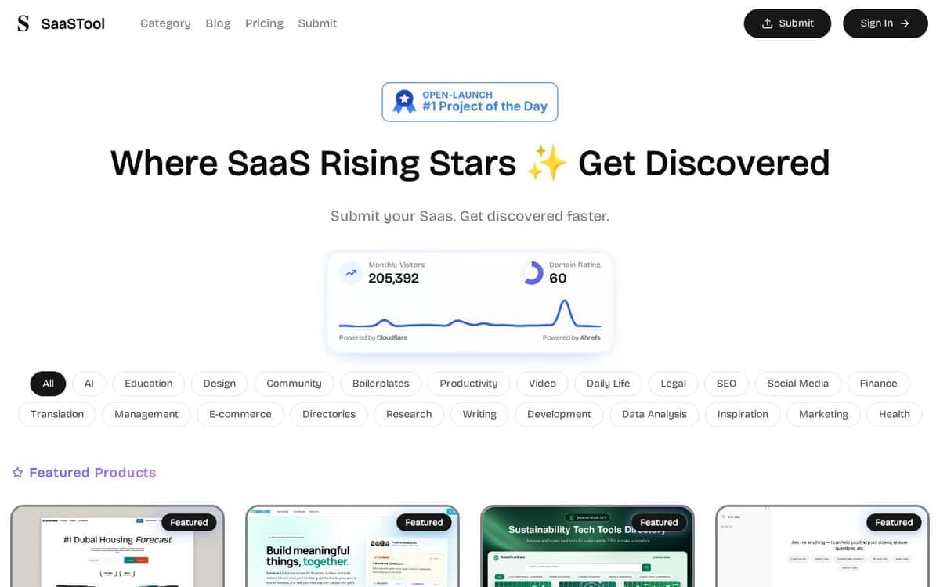Open the Dubai Housing Forecast product card
Image resolution: width=940 pixels, height=587 pixels.
(117, 546)
